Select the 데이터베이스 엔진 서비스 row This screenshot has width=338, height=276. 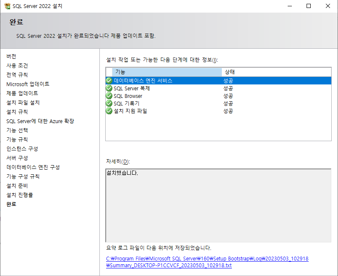pos(218,81)
